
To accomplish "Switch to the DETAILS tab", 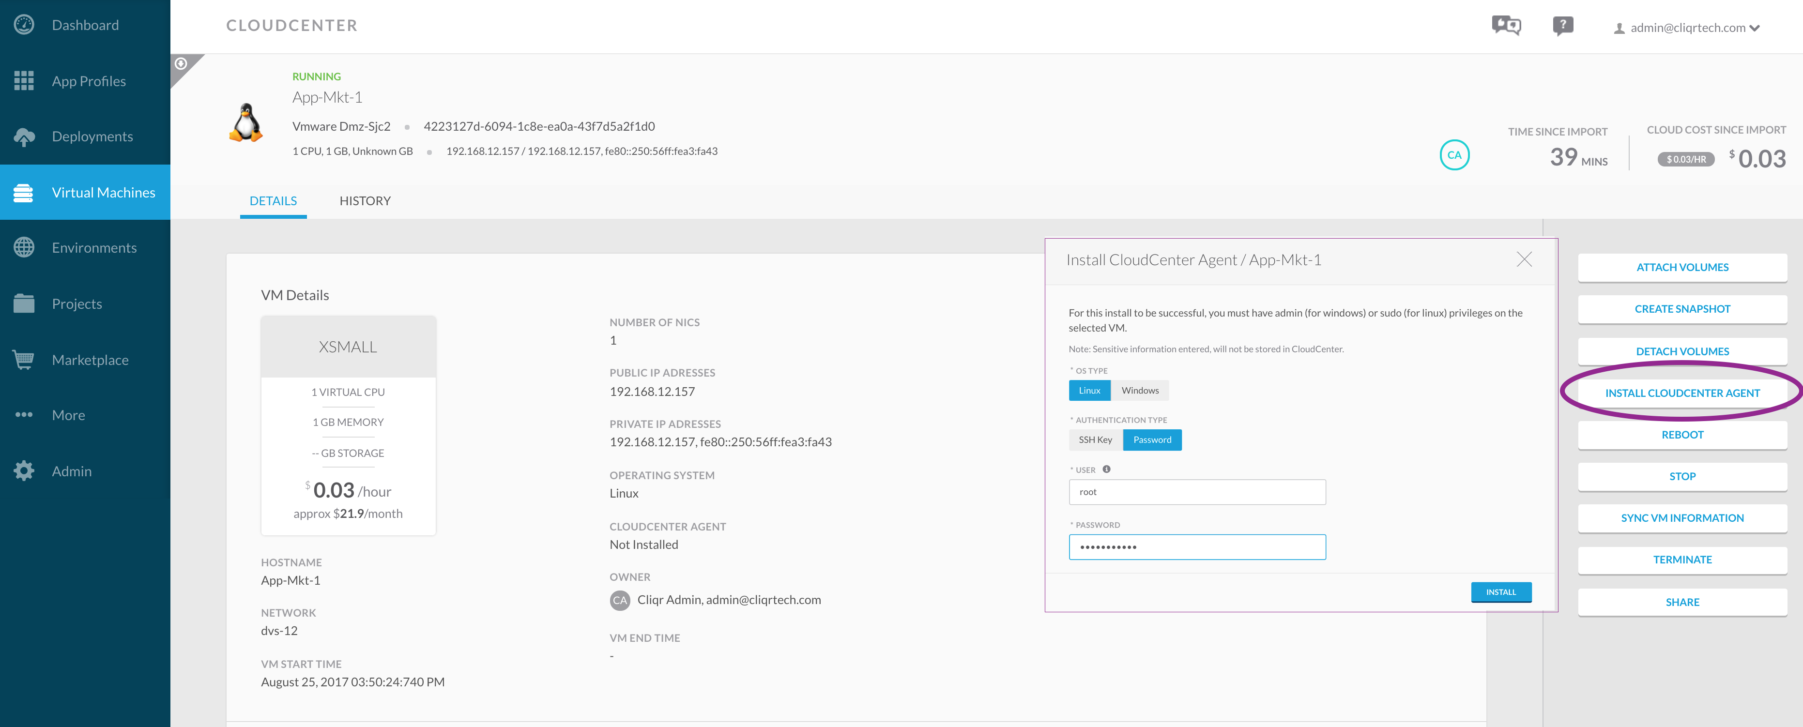I will [273, 201].
